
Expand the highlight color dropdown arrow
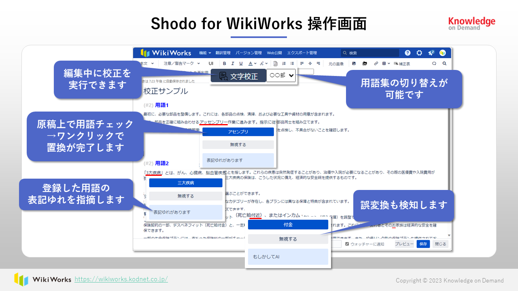point(267,63)
